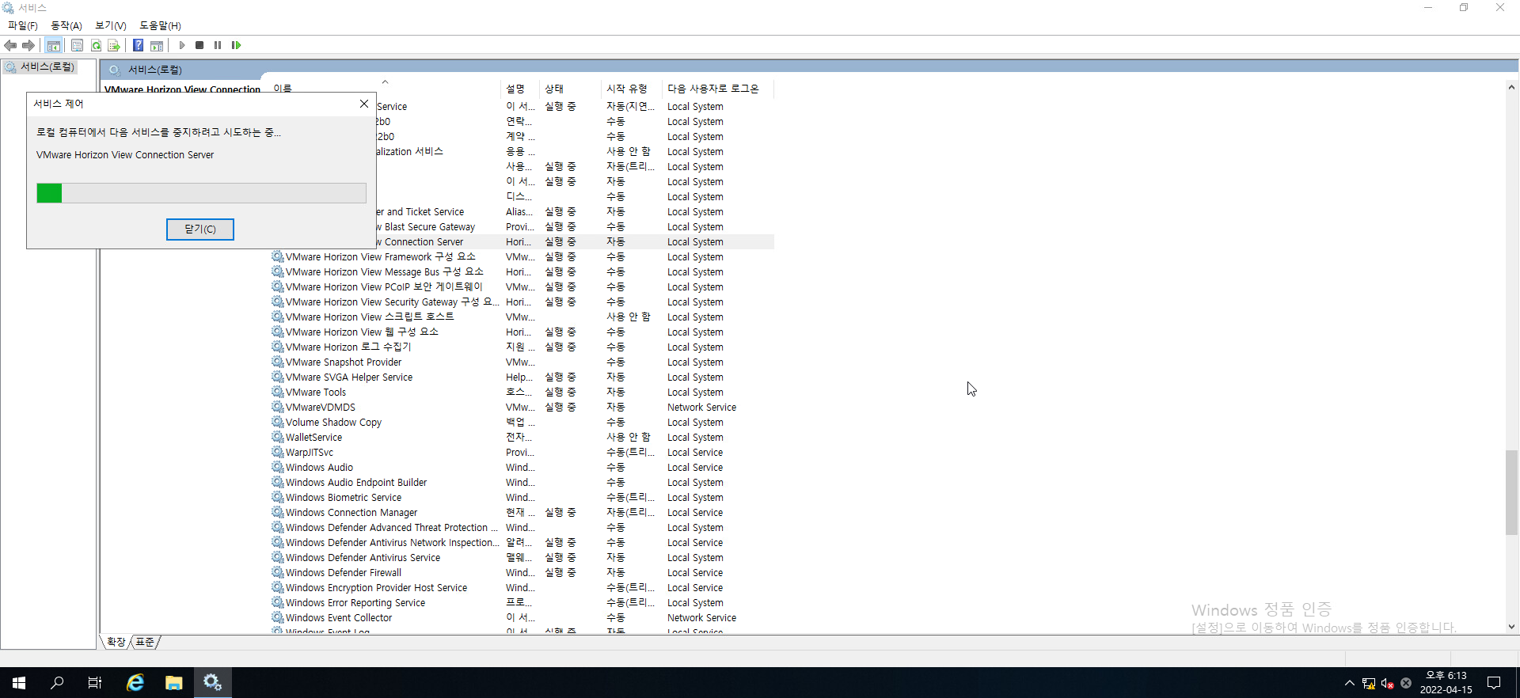The image size is (1520, 698).
Task: Toggle Show/Hide Console Tree toolbar icon
Action: click(54, 45)
